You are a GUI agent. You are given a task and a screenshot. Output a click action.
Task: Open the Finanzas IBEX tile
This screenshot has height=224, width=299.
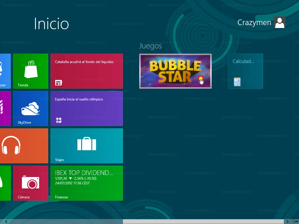coord(86,183)
